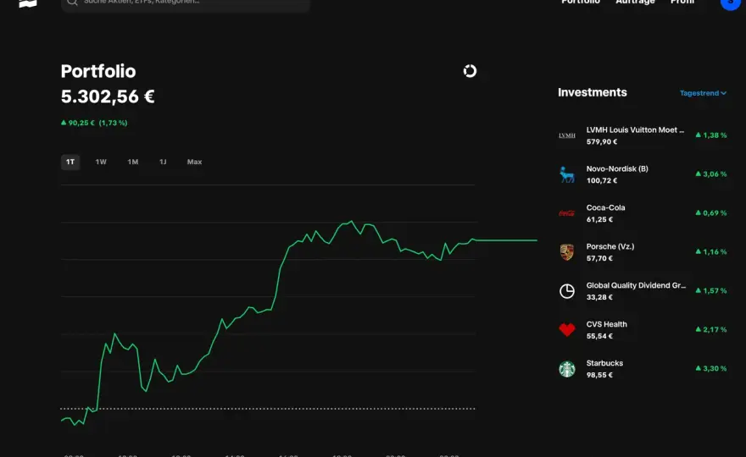This screenshot has height=457, width=746.
Task: Click the search magnifier icon
Action: 72,3
